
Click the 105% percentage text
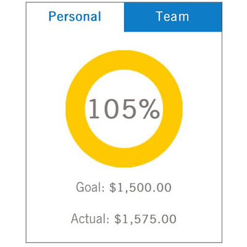124,109
